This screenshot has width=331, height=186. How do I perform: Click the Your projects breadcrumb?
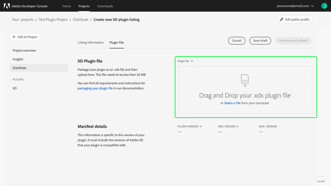[23, 19]
